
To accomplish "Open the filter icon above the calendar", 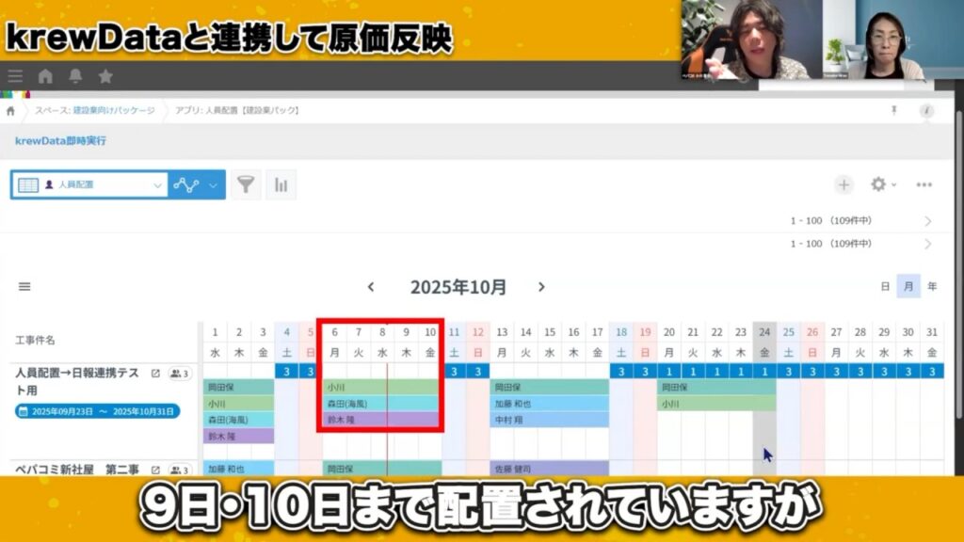I will 246,184.
